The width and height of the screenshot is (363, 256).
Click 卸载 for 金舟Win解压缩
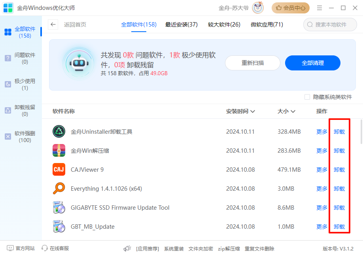point(339,151)
